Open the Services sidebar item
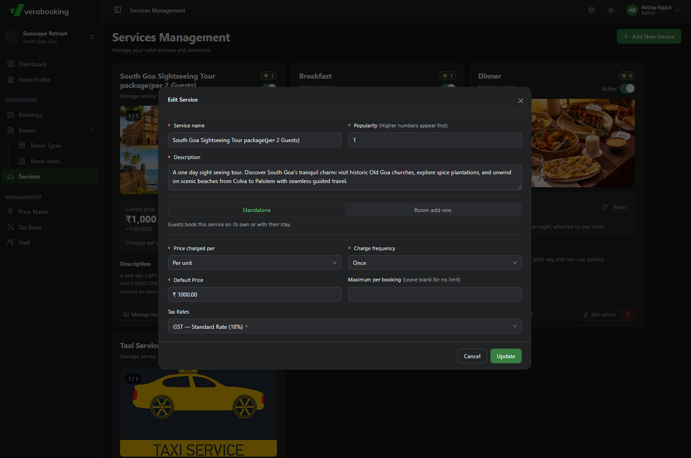Image resolution: width=691 pixels, height=458 pixels. [50, 177]
